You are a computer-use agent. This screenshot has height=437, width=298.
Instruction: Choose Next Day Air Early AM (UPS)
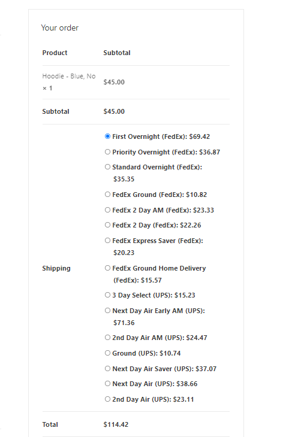[x=107, y=311]
